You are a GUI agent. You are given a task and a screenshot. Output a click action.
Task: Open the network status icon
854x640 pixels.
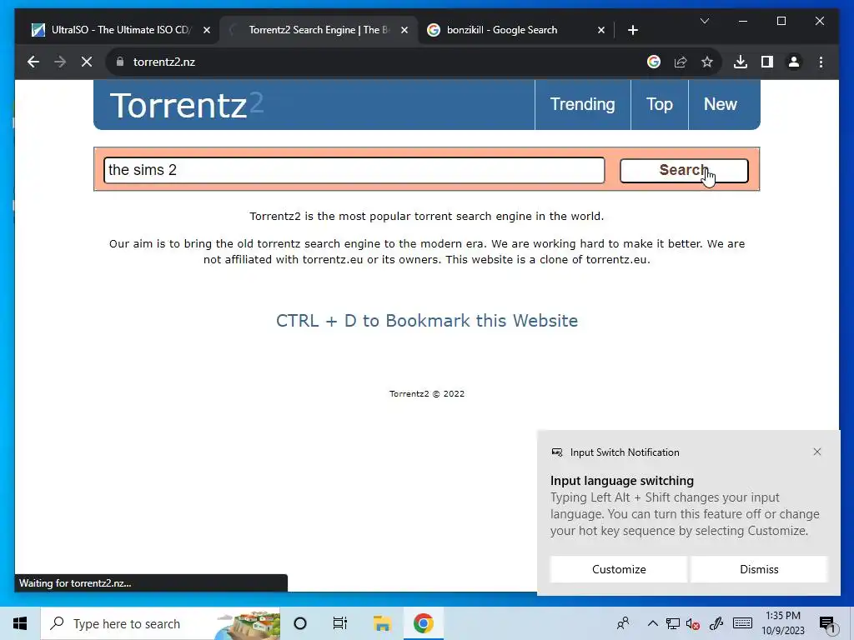coord(673,623)
